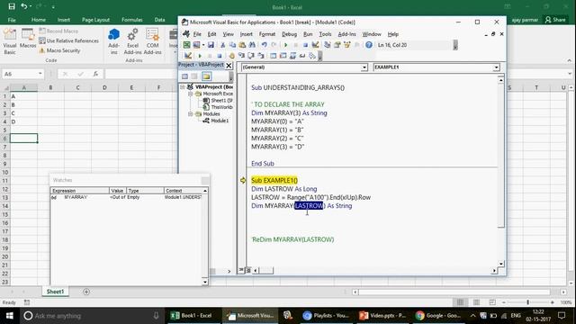Click the Paste clipboard icon
The image size is (576, 324).
pyautogui.click(x=242, y=45)
